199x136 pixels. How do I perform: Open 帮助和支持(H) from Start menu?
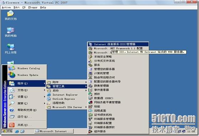[x=27, y=110]
